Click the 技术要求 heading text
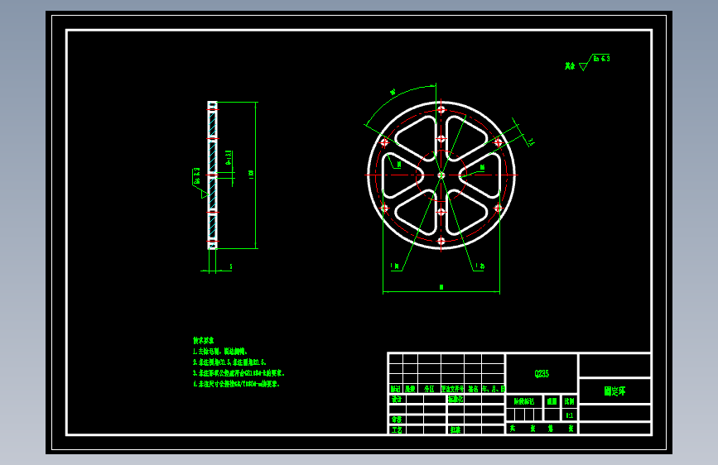Image resolution: width=718 pixels, height=465 pixels. point(204,341)
